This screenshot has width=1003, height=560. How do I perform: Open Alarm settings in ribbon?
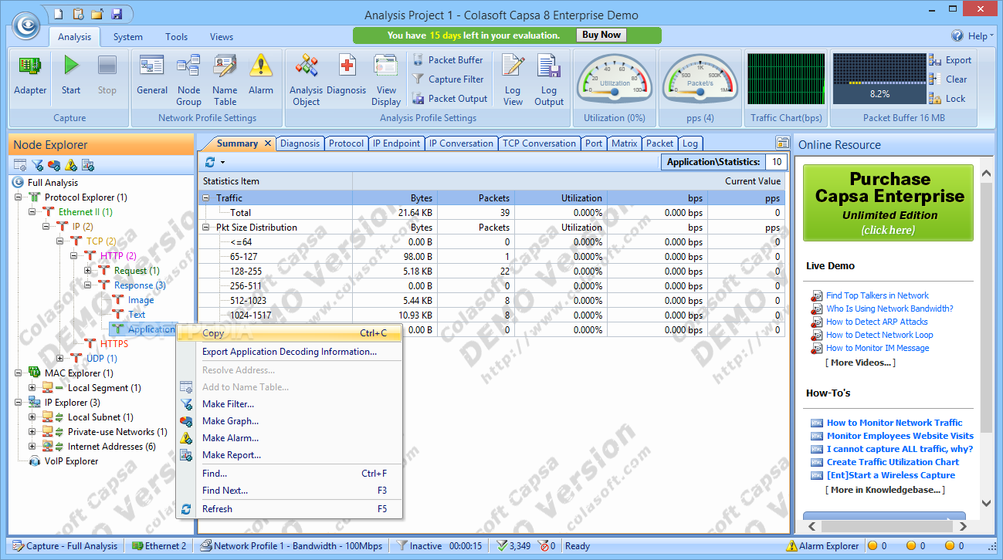(261, 76)
